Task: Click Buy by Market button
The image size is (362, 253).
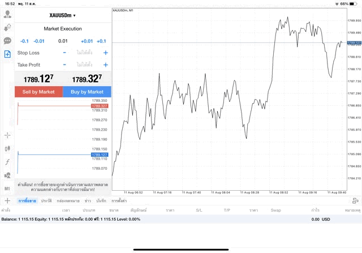Action: point(87,92)
